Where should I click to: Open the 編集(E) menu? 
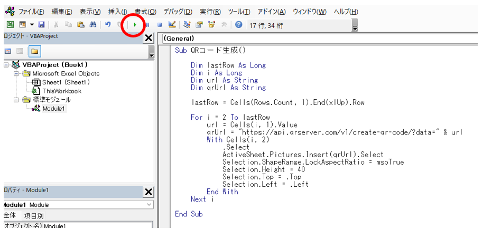[x=62, y=12]
